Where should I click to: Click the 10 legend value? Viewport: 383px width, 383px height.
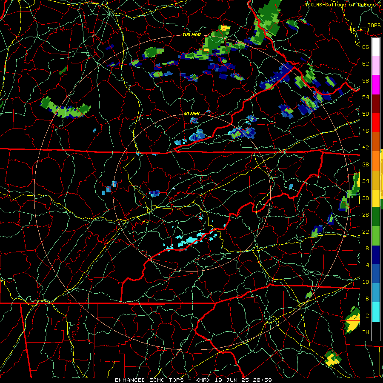click(366, 282)
